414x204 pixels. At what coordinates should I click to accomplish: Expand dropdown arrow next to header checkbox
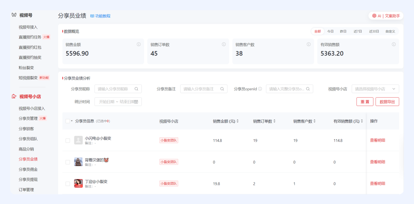[x=72, y=121]
